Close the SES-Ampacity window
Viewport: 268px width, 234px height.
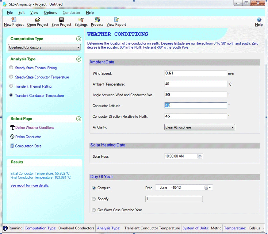tap(258, 3)
